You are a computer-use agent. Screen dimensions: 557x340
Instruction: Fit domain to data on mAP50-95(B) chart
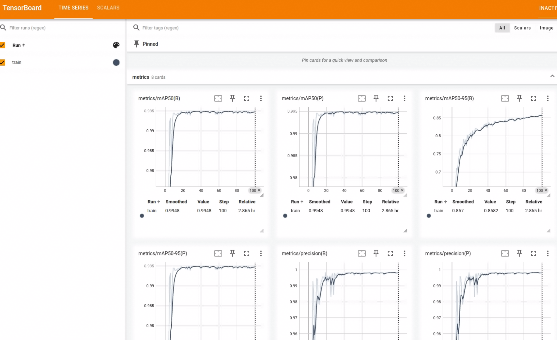505,98
